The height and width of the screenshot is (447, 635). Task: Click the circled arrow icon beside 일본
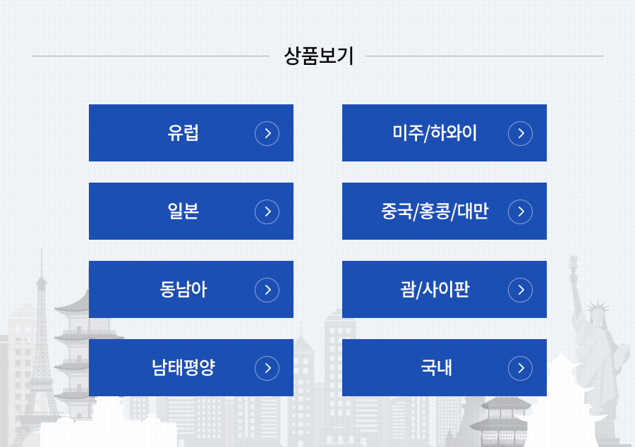[267, 212]
